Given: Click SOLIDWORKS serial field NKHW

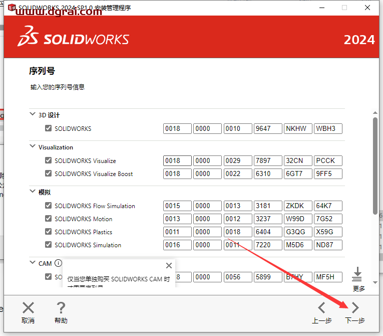Looking at the screenshot, I should [x=298, y=128].
